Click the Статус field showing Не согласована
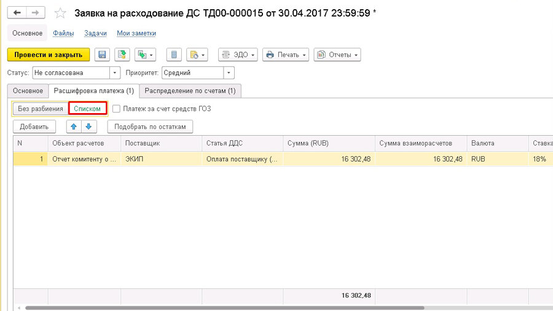The height and width of the screenshot is (311, 553). tap(71, 73)
